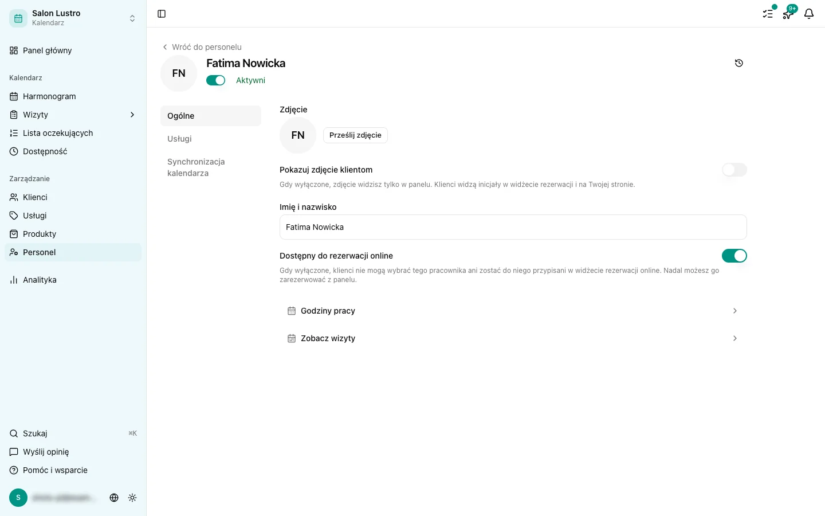This screenshot has width=825, height=516.
Task: Open Produkty in sidebar
Action: [x=73, y=234]
